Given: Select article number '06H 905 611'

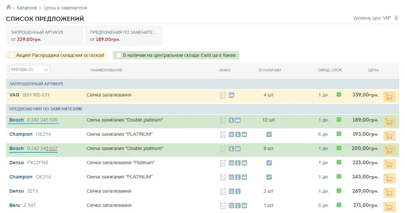Looking at the screenshot, I should coord(36,95).
